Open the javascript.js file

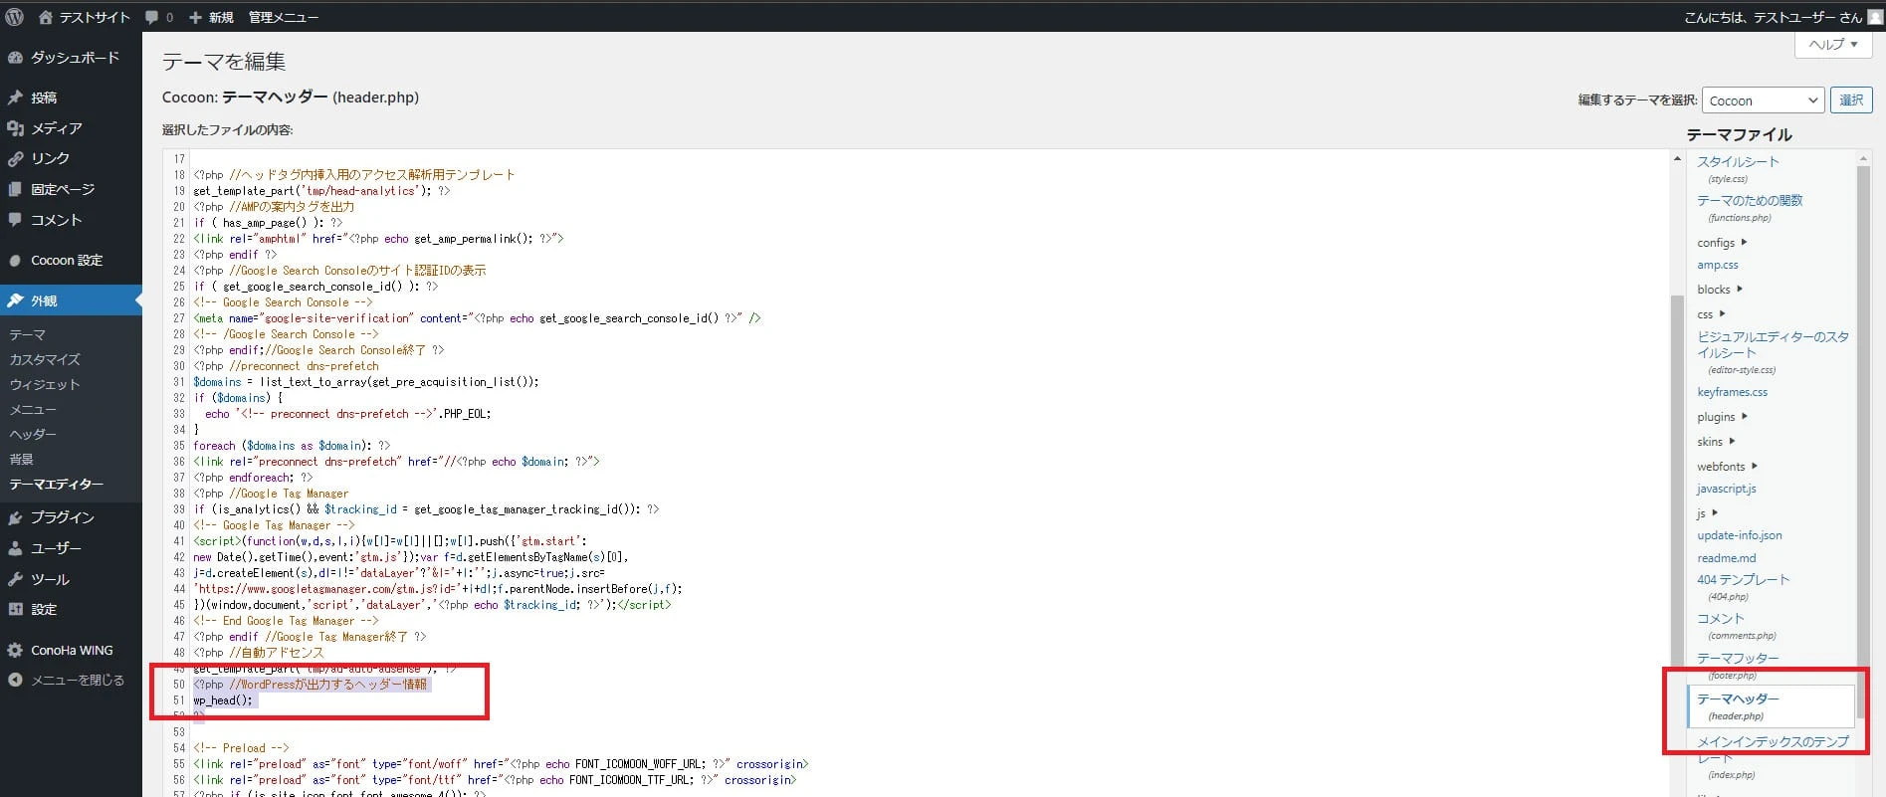[x=1727, y=489]
